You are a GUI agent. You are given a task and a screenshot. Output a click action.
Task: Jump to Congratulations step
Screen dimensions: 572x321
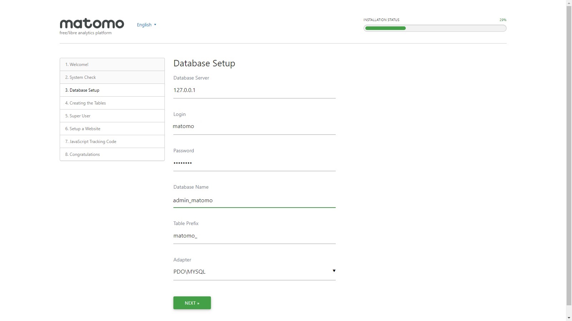112,154
